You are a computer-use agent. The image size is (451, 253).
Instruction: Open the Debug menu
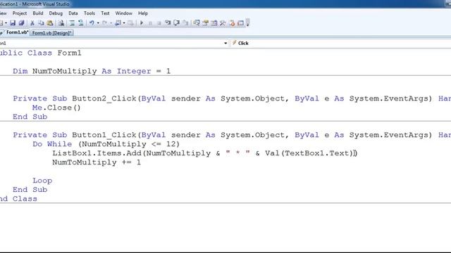click(x=56, y=13)
